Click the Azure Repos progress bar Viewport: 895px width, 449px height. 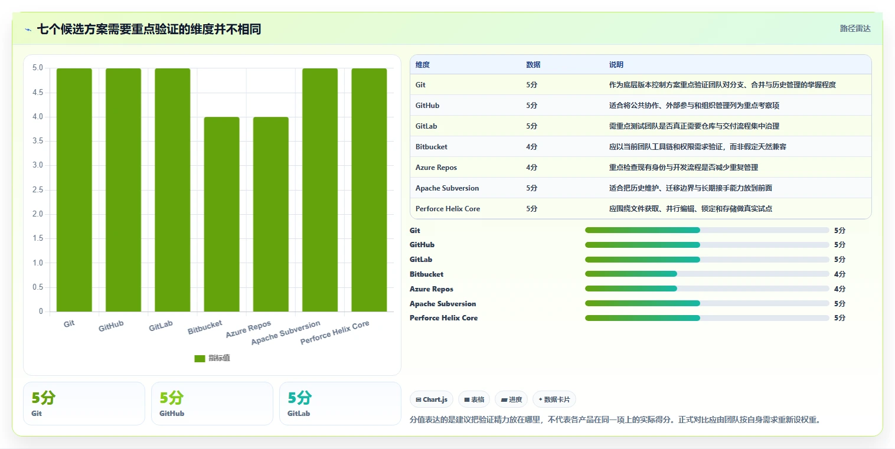(707, 289)
